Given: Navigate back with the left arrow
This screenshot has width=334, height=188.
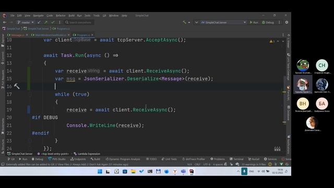Looking at the screenshot, I should (5, 22).
